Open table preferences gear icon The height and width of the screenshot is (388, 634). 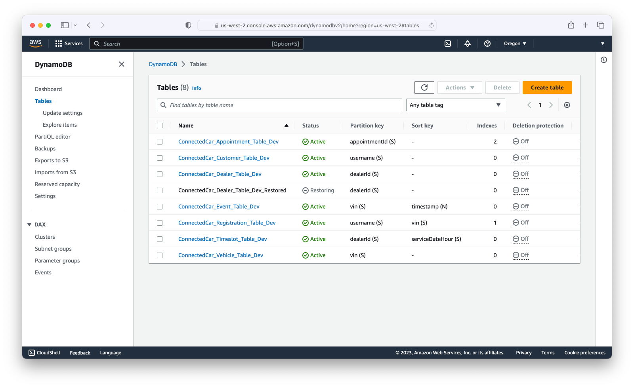click(x=567, y=105)
